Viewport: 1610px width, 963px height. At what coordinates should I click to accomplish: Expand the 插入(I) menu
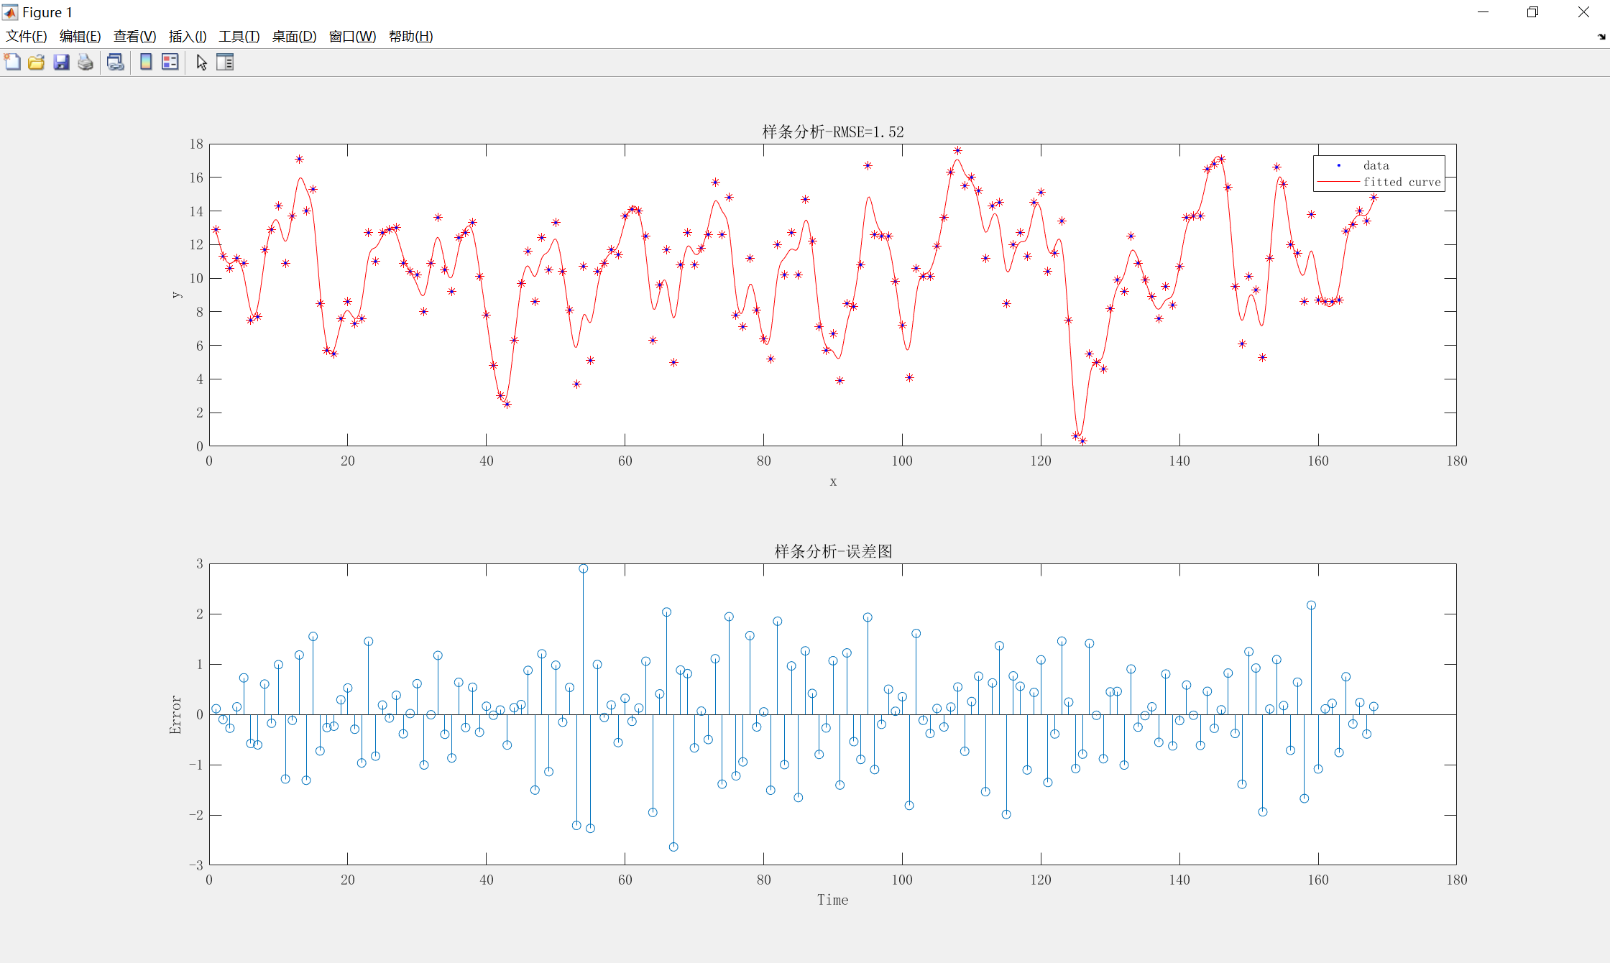188,37
